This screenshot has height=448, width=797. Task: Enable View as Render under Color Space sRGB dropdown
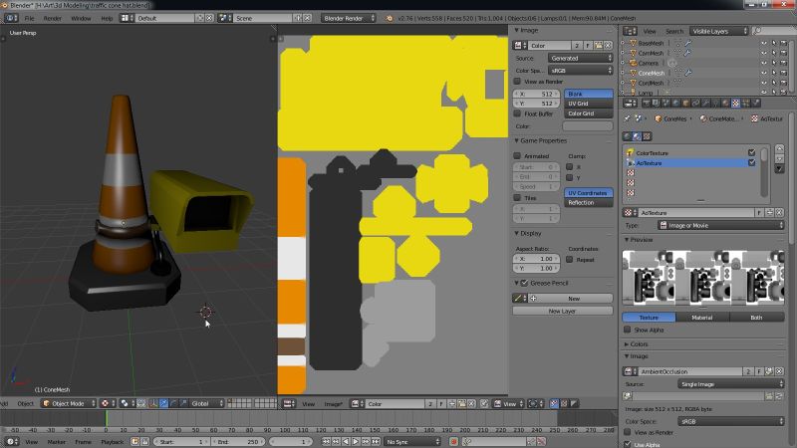tap(517, 82)
